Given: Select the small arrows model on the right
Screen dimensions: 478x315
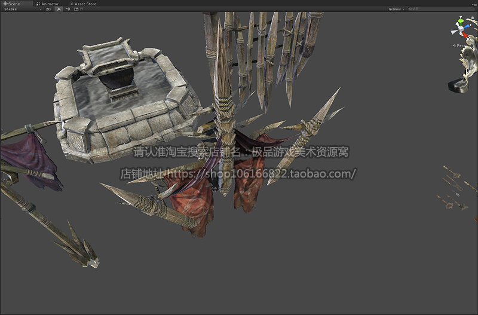Looking at the screenshot, I should click(456, 188).
